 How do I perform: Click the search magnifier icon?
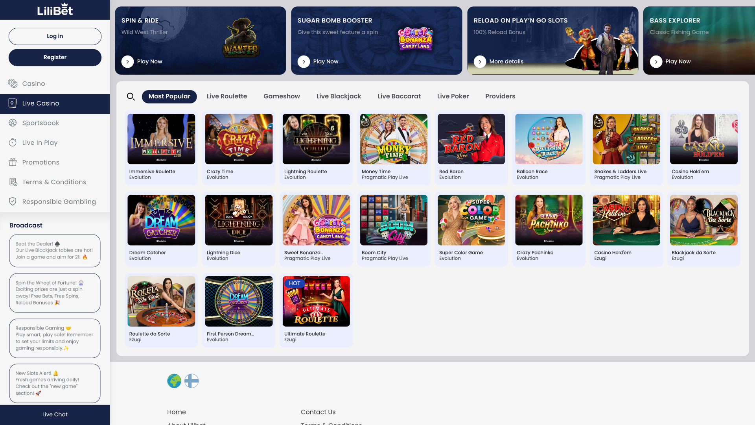tap(131, 96)
